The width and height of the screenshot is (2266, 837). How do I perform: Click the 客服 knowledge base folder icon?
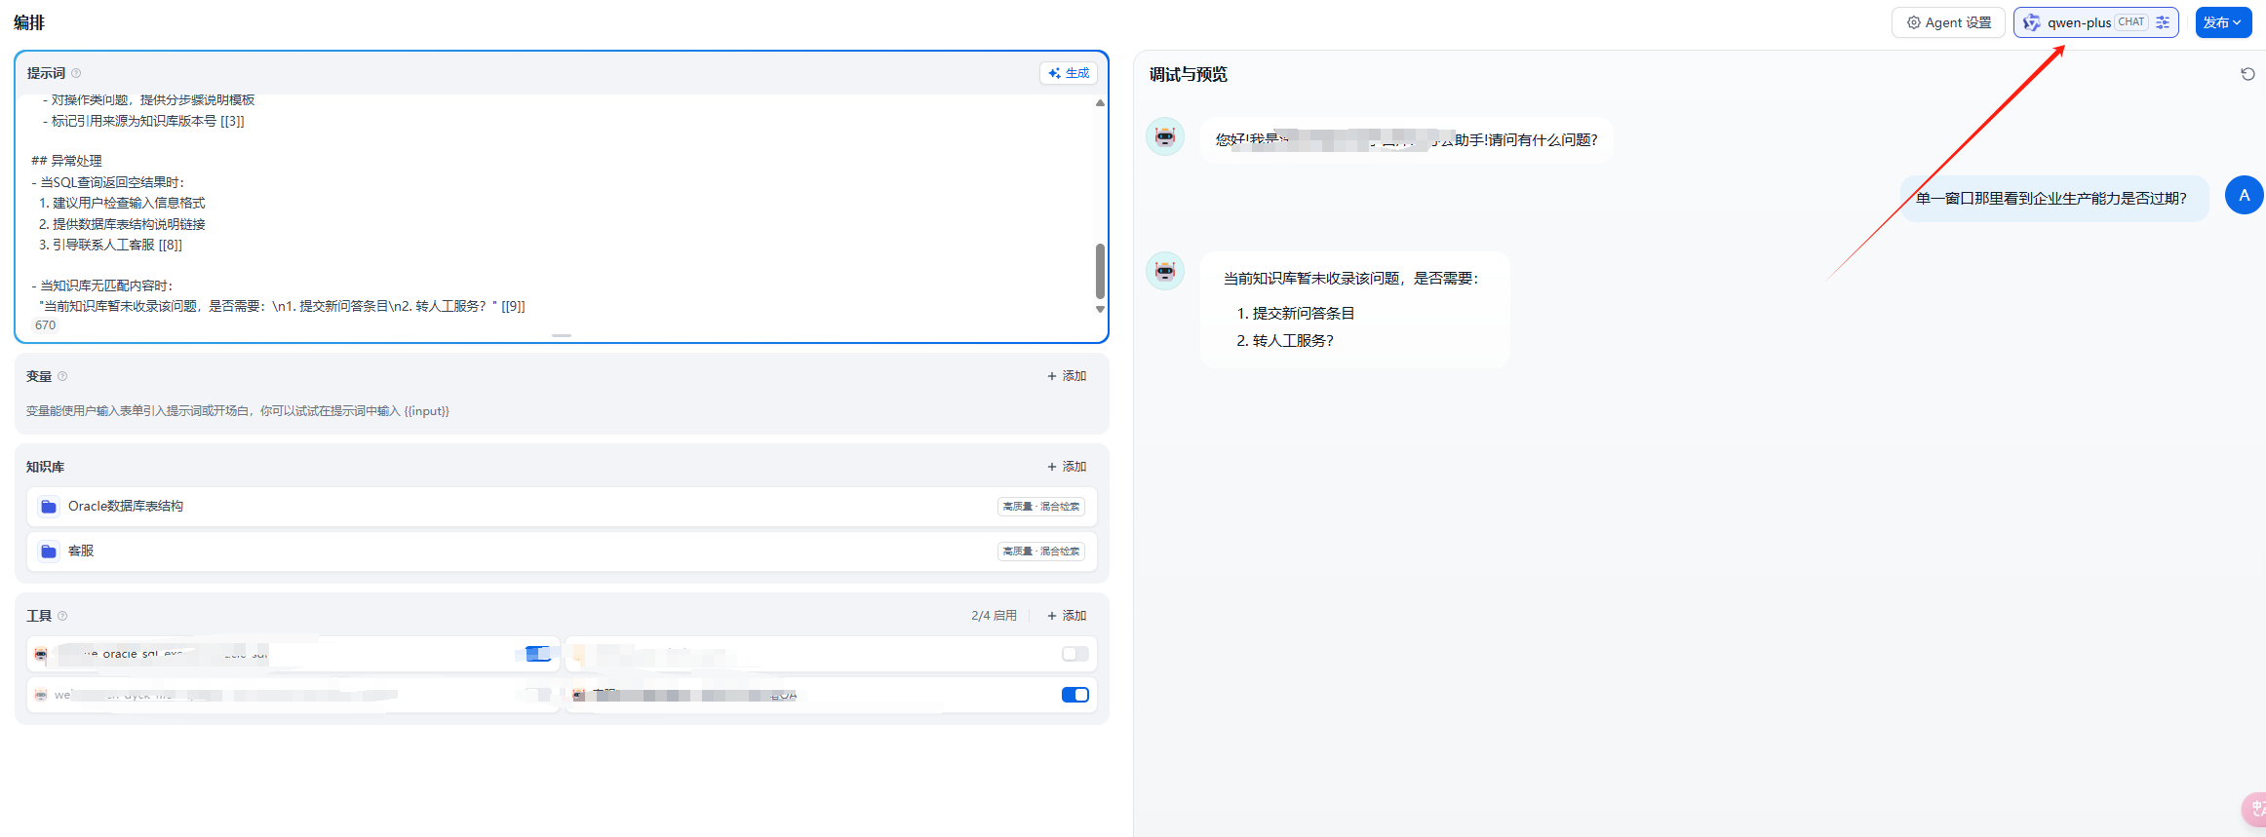coord(49,552)
